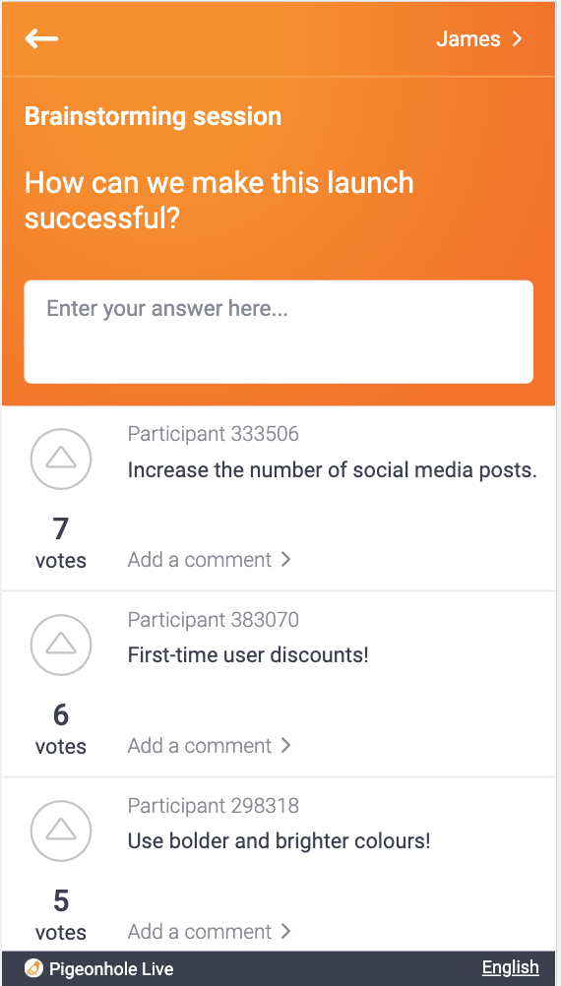
Task: Open the James profile menu
Action: [479, 39]
